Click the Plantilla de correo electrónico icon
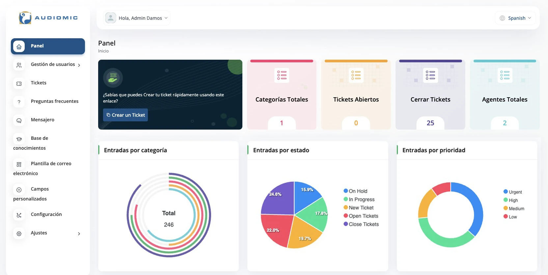This screenshot has width=548, height=275. 19,164
